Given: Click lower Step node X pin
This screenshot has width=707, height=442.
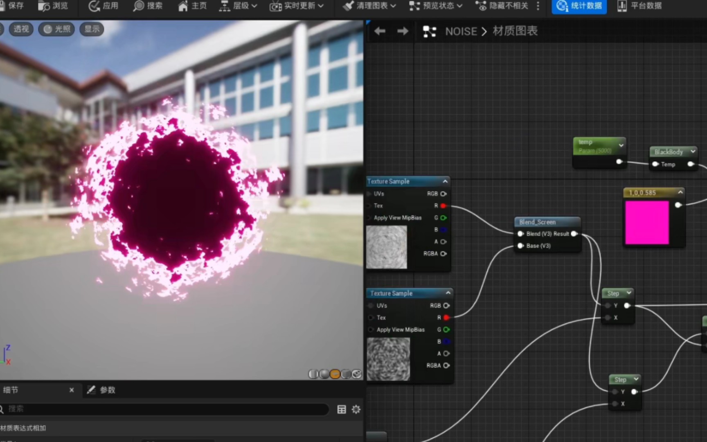Looking at the screenshot, I should 615,404.
